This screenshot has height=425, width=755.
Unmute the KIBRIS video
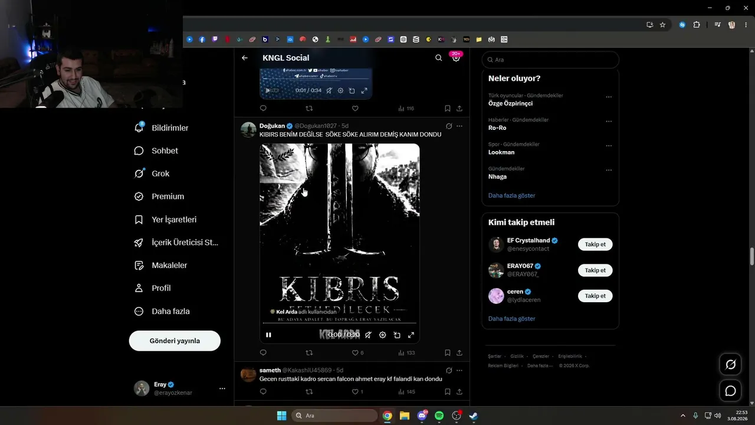(x=368, y=335)
